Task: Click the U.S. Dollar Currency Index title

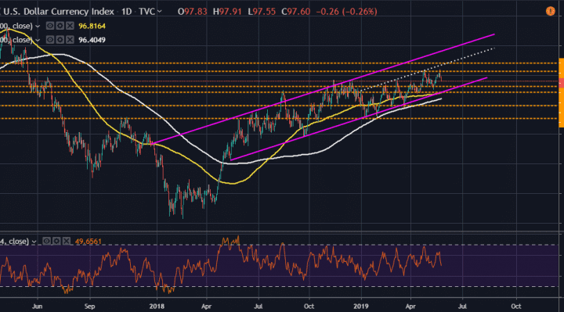Action: [59, 12]
